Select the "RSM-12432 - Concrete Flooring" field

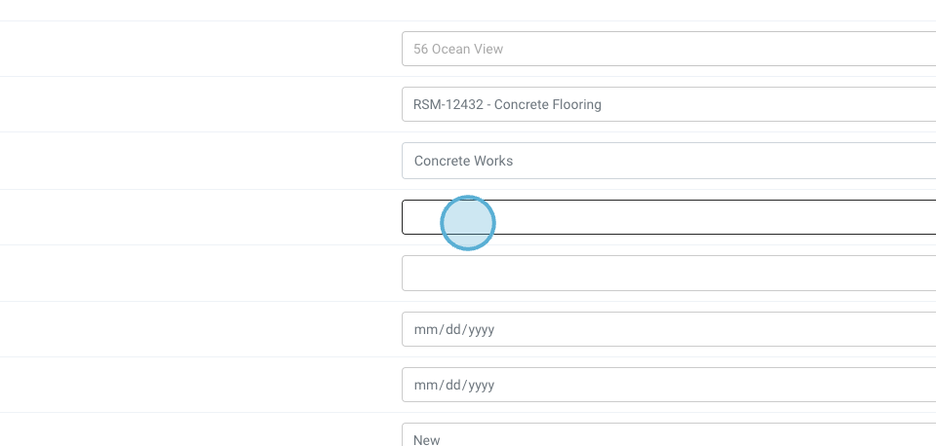[669, 104]
